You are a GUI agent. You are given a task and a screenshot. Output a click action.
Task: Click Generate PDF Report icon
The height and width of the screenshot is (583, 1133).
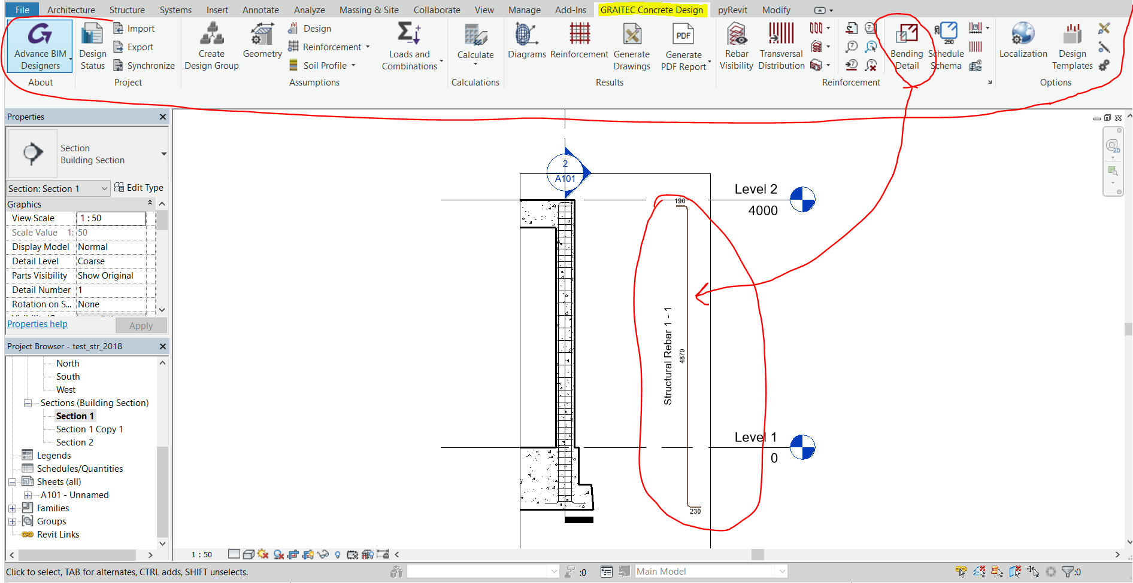[x=683, y=36]
